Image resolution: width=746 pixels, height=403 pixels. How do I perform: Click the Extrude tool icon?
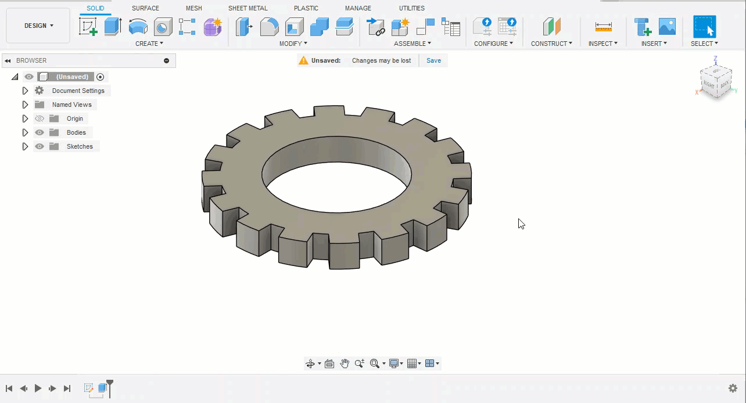pyautogui.click(x=113, y=27)
